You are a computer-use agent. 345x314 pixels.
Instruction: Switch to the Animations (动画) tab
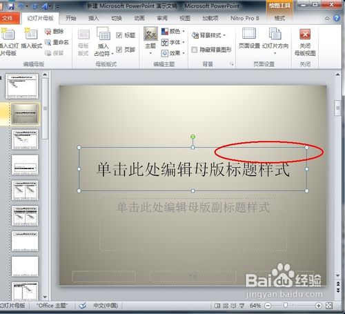point(139,18)
